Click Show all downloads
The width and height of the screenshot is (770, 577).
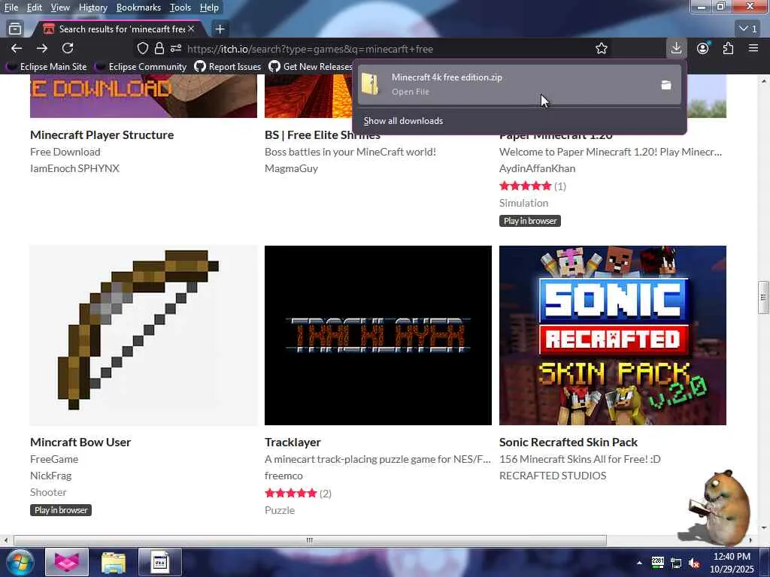tap(403, 121)
